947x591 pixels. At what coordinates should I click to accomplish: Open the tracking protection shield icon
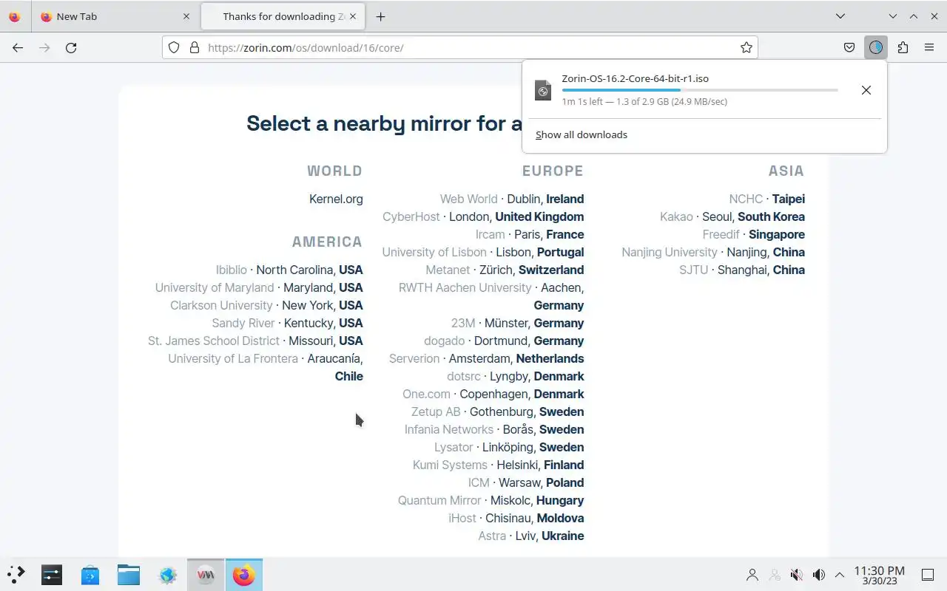tap(174, 47)
